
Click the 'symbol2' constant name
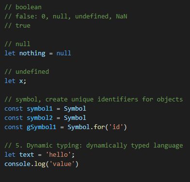pos(40,118)
